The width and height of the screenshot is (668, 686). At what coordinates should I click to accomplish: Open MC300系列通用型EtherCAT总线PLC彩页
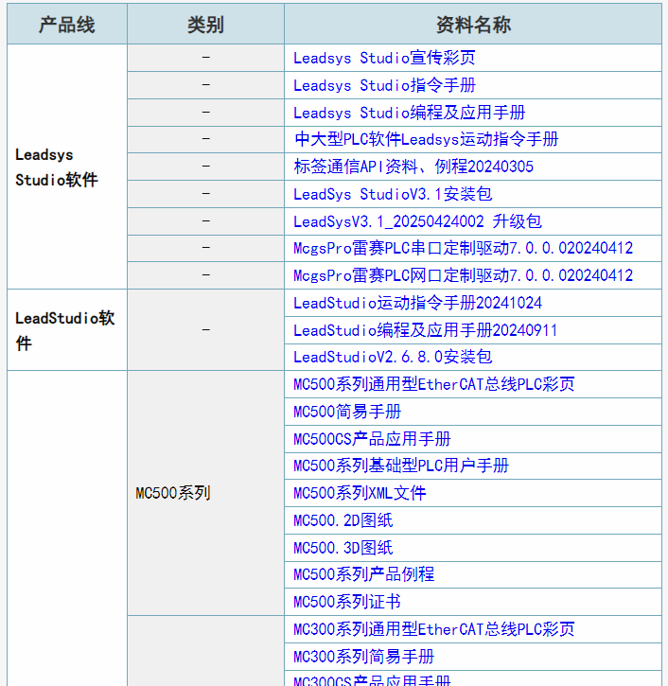click(434, 629)
